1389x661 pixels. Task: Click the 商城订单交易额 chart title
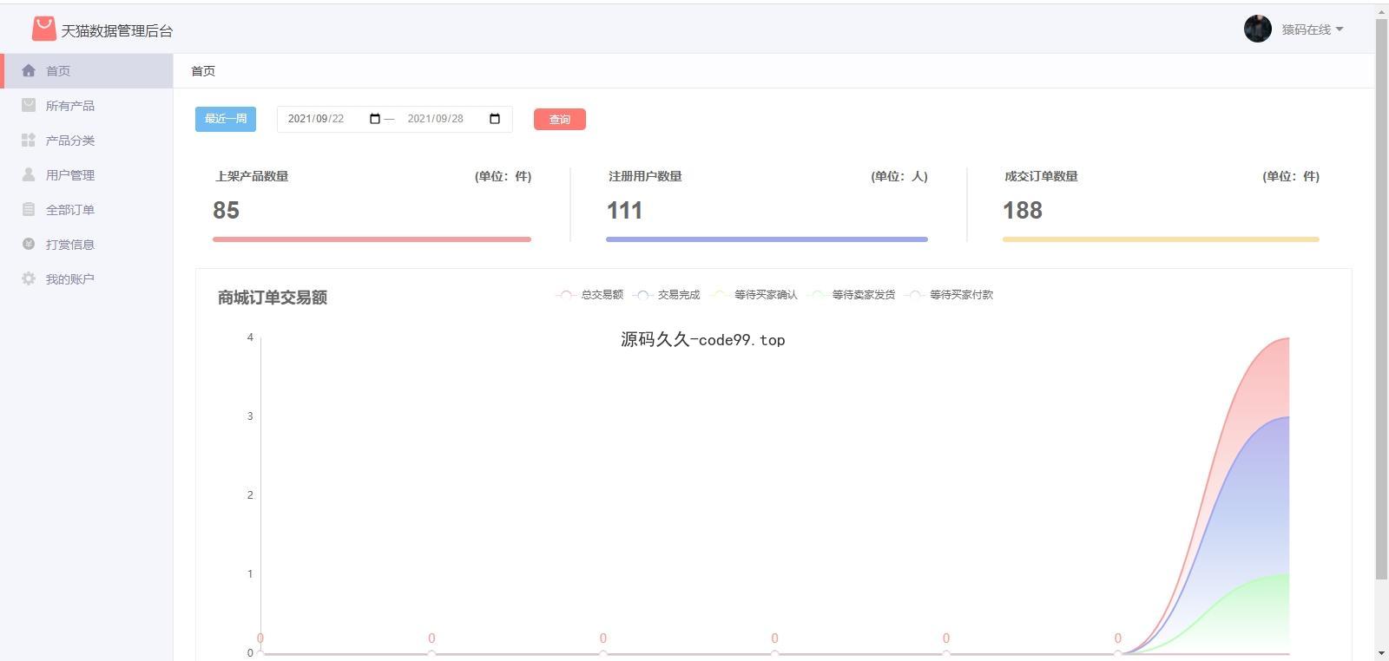pos(273,298)
